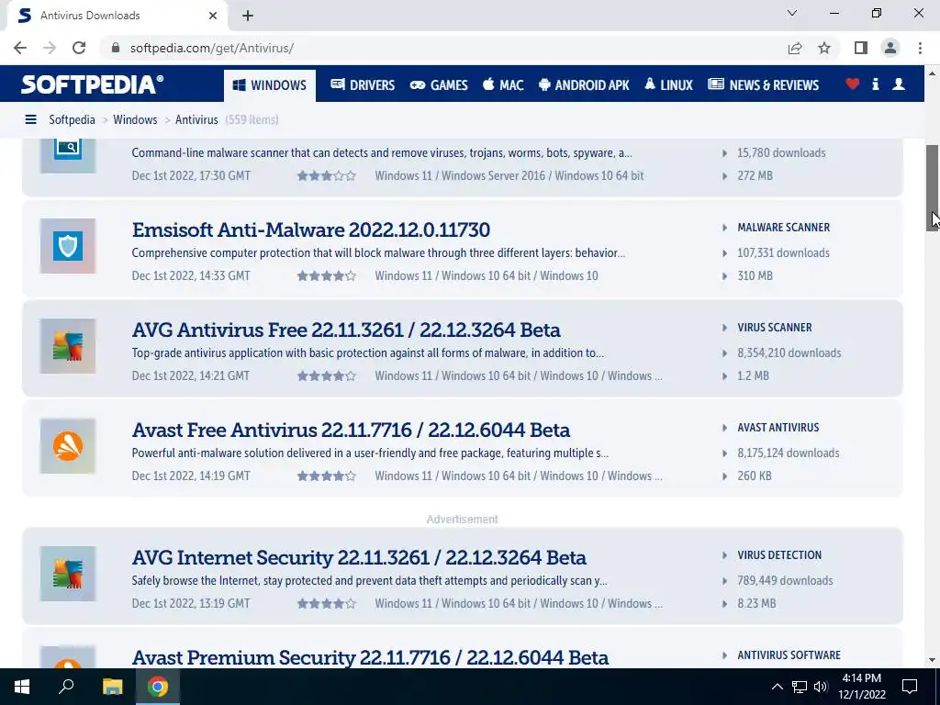Screen dimensions: 940x705
Task: Show hidden system tray icons
Action: (x=777, y=687)
